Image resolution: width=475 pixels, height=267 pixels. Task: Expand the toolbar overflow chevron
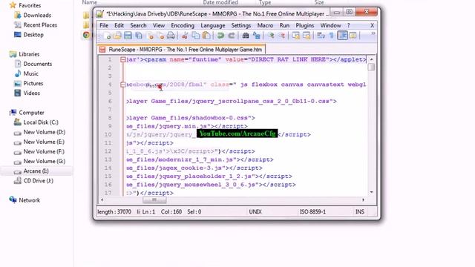click(373, 33)
